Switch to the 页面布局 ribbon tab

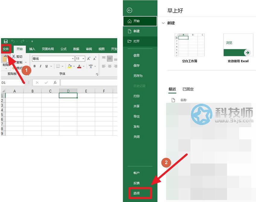point(48,49)
